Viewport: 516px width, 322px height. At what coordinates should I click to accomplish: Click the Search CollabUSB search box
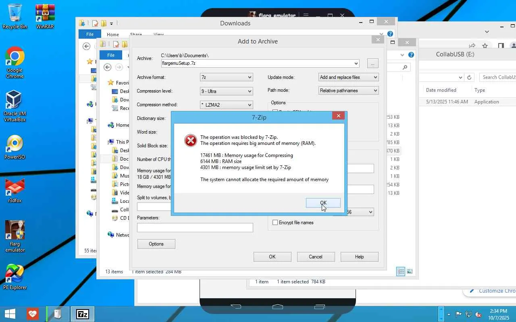tap(498, 77)
